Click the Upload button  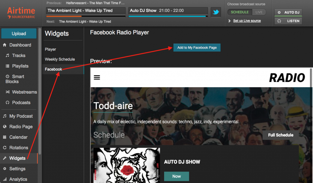pyautogui.click(x=19, y=34)
